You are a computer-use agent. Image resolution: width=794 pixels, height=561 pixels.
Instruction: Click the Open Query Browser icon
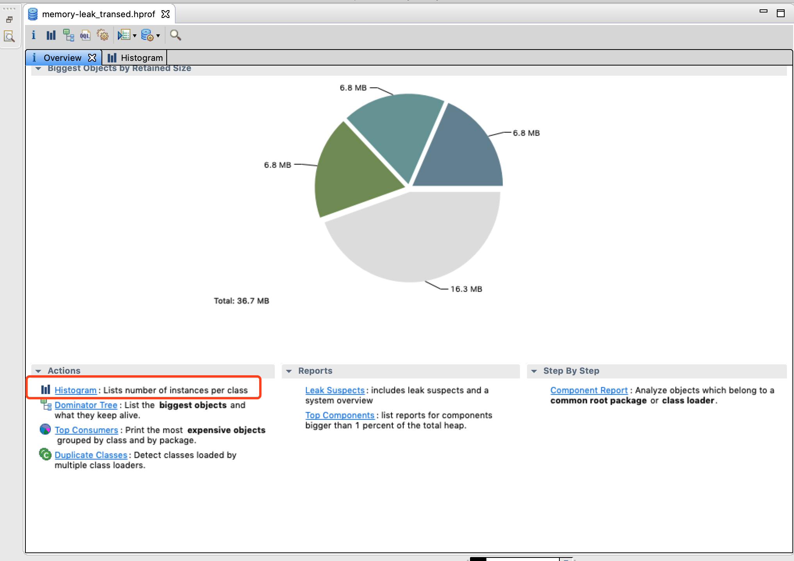[147, 35]
